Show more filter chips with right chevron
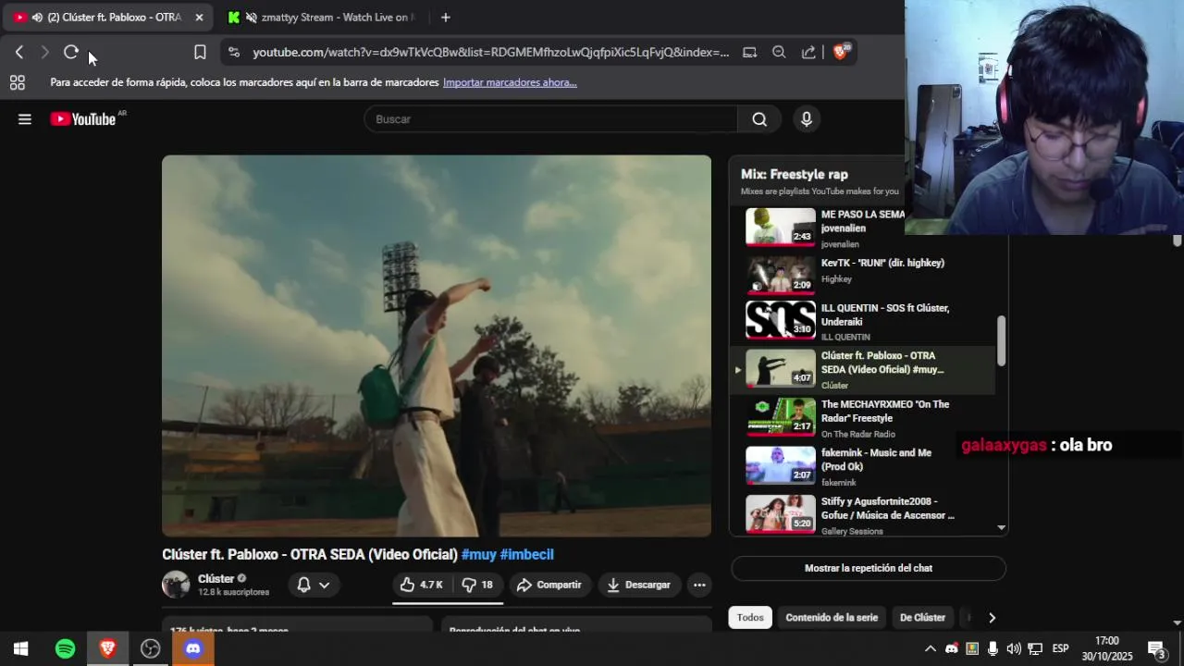The width and height of the screenshot is (1184, 666). click(992, 617)
